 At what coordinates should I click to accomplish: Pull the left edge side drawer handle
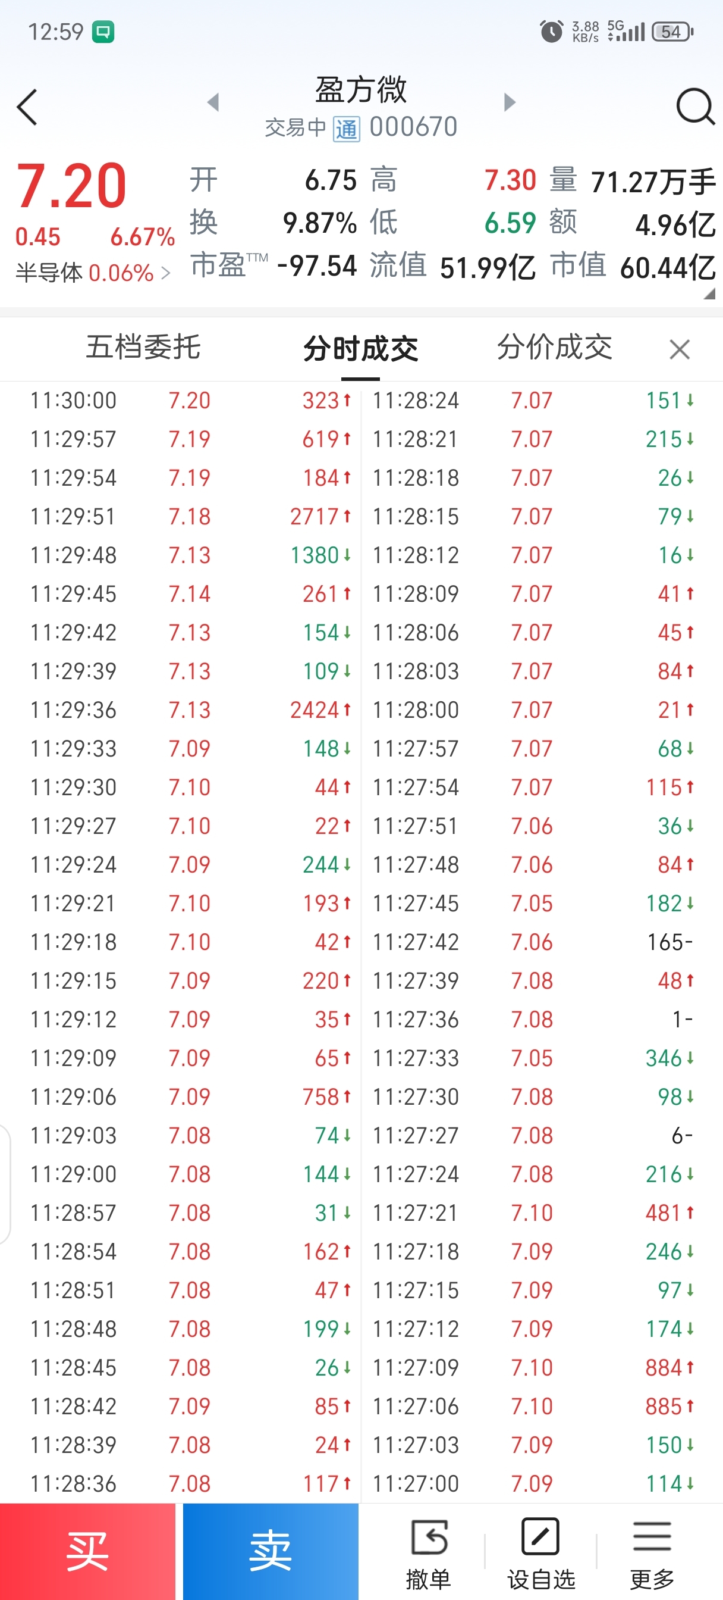pos(5,1184)
